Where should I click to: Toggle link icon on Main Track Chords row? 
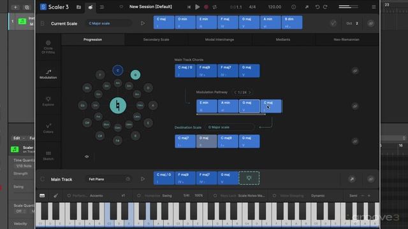pos(355,71)
